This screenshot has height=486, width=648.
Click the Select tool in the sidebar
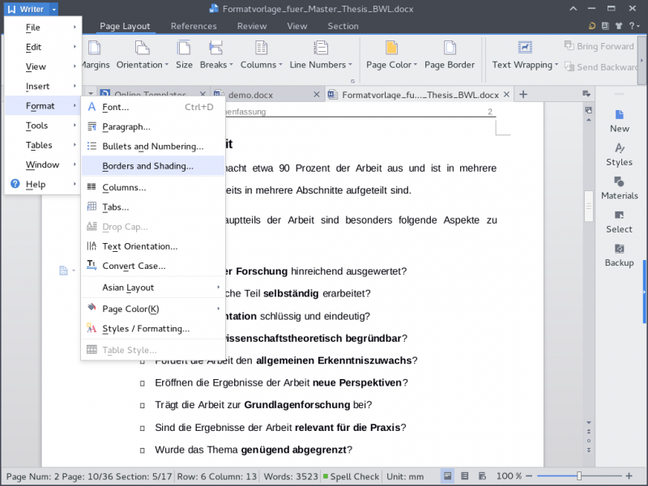pos(619,224)
